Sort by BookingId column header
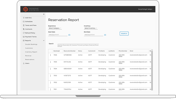Image resolution: width=176 pixels, height=99 pixels. coord(57,51)
